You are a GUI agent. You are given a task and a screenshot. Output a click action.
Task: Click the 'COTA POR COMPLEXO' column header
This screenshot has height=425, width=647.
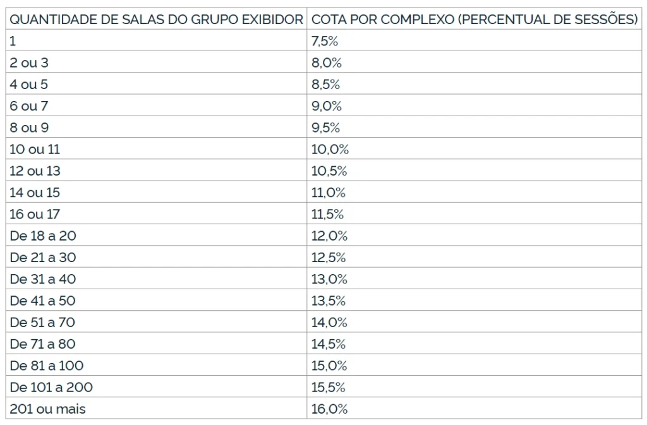coord(474,20)
